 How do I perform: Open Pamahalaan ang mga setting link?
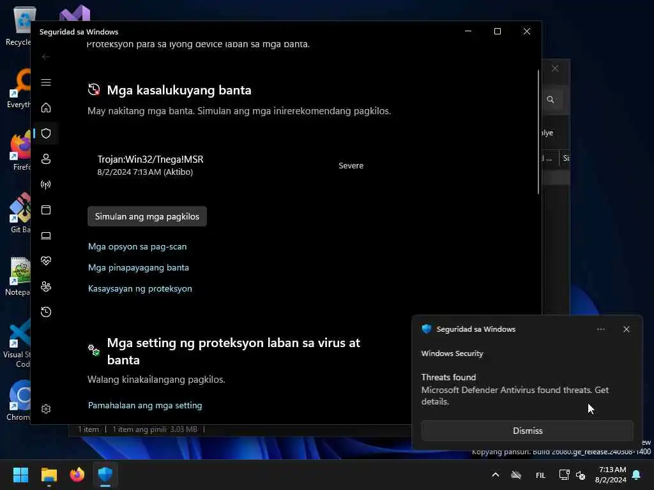coord(145,405)
